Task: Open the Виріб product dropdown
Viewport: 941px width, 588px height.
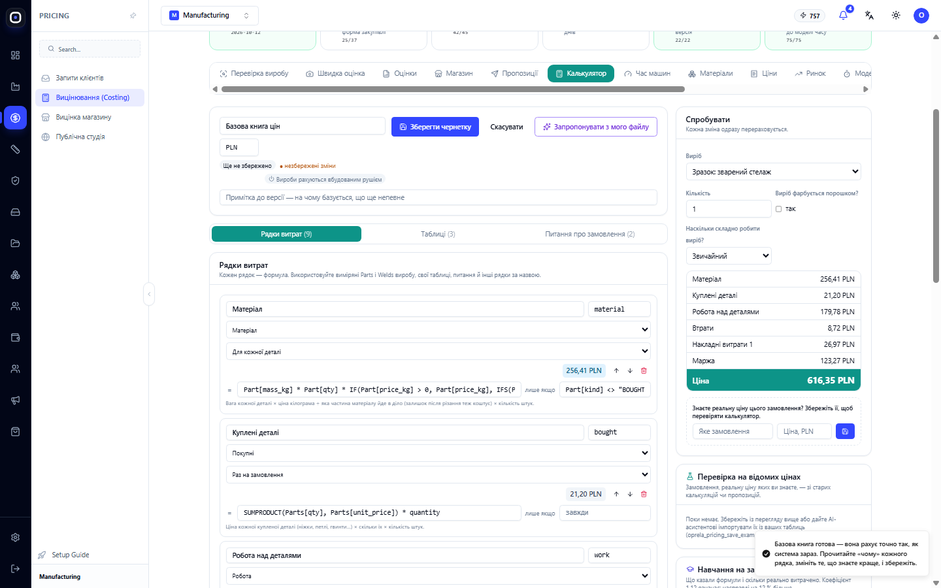Action: click(773, 172)
